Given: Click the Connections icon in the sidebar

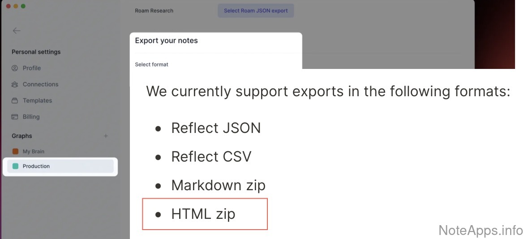Looking at the screenshot, I should click(15, 84).
